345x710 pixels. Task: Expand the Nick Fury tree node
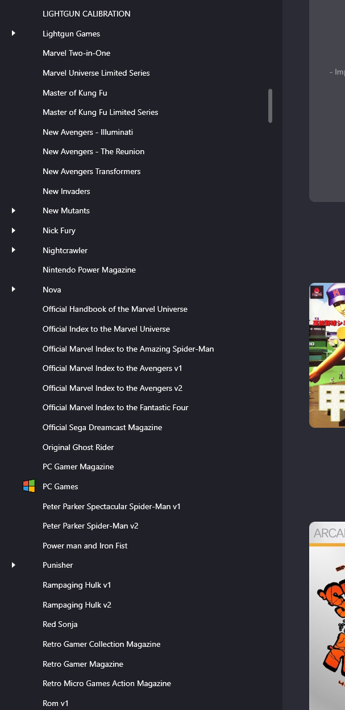[x=13, y=230]
